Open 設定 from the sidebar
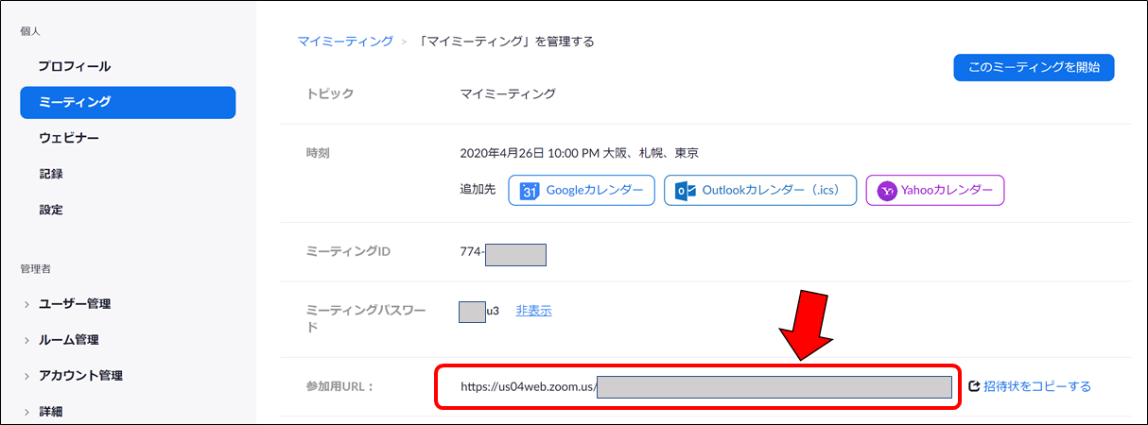The width and height of the screenshot is (1148, 425). click(x=51, y=210)
